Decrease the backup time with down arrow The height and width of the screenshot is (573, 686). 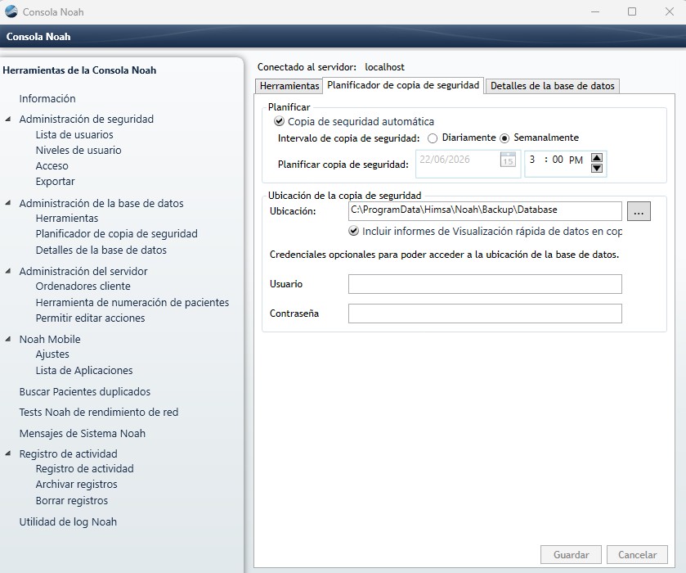click(x=597, y=169)
